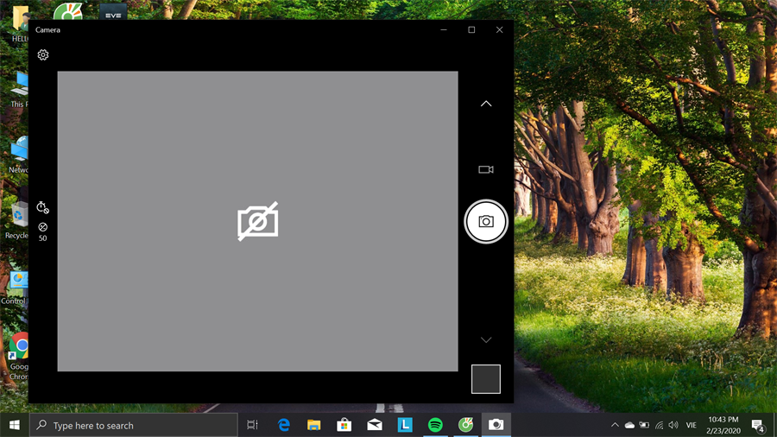This screenshot has height=437, width=777.
Task: Open Spotify from taskbar
Action: [x=435, y=425]
